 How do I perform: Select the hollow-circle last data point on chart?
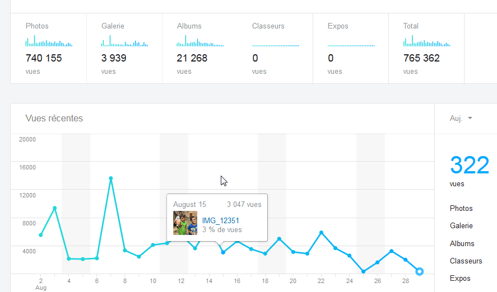point(420,271)
